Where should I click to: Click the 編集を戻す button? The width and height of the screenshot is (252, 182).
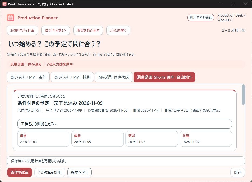tap(79, 172)
